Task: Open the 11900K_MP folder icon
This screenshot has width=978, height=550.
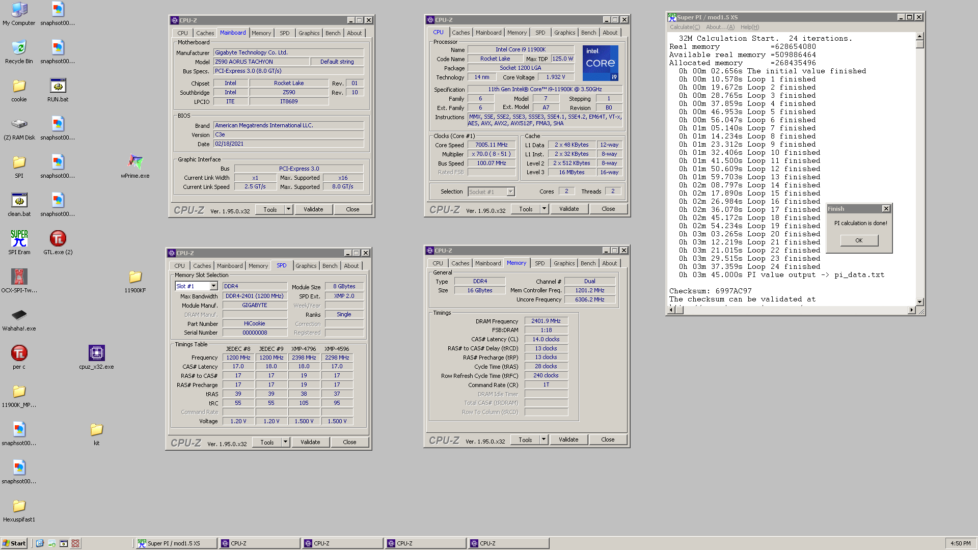Action: (19, 396)
